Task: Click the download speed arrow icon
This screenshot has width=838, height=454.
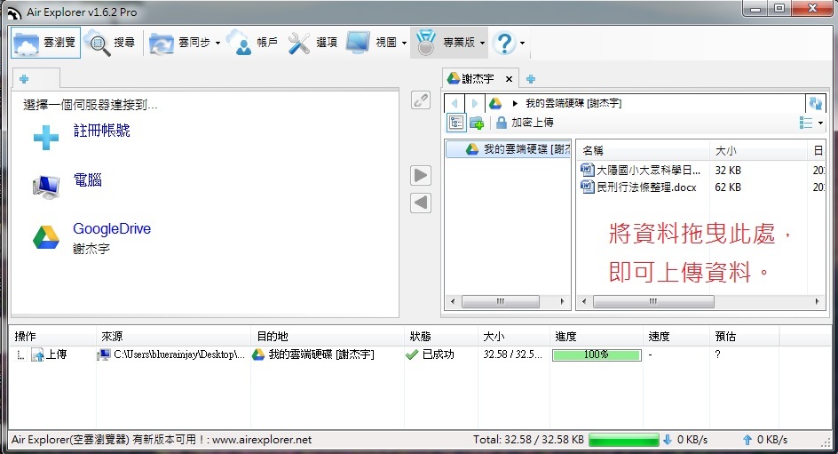Action: click(x=668, y=440)
